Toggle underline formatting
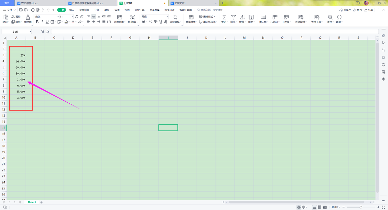 [47, 22]
